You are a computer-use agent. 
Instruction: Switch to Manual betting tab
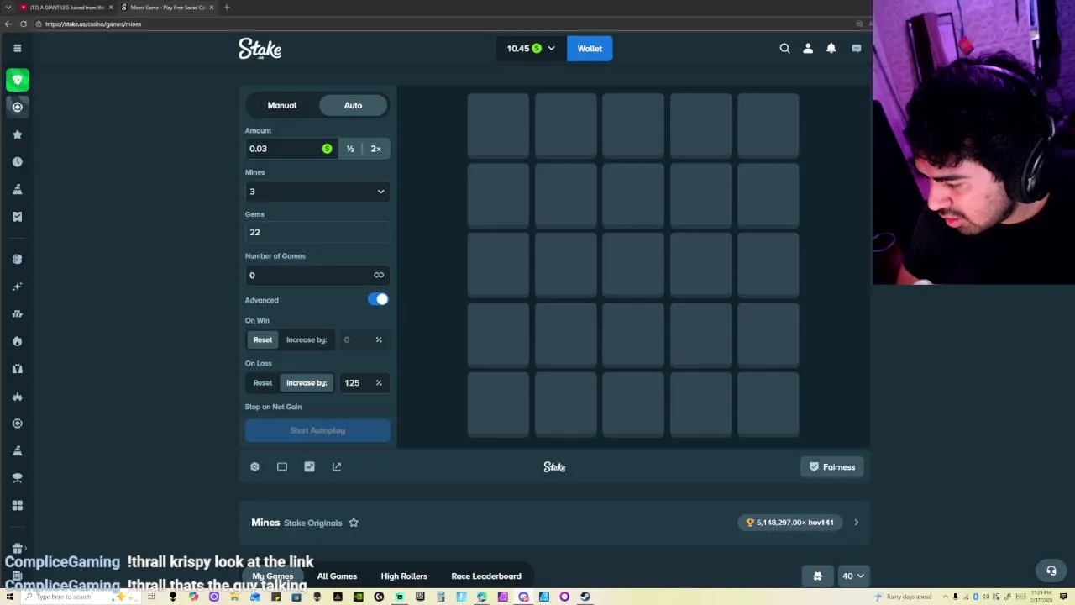click(282, 105)
